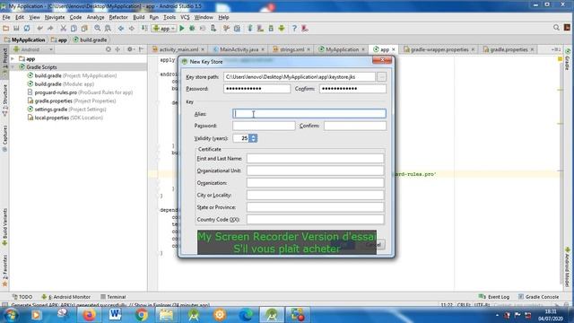Open the TODO tool window
The width and height of the screenshot is (574, 323).
[22, 297]
